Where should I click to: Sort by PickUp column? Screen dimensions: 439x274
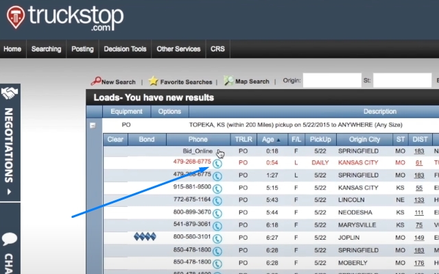pyautogui.click(x=320, y=140)
